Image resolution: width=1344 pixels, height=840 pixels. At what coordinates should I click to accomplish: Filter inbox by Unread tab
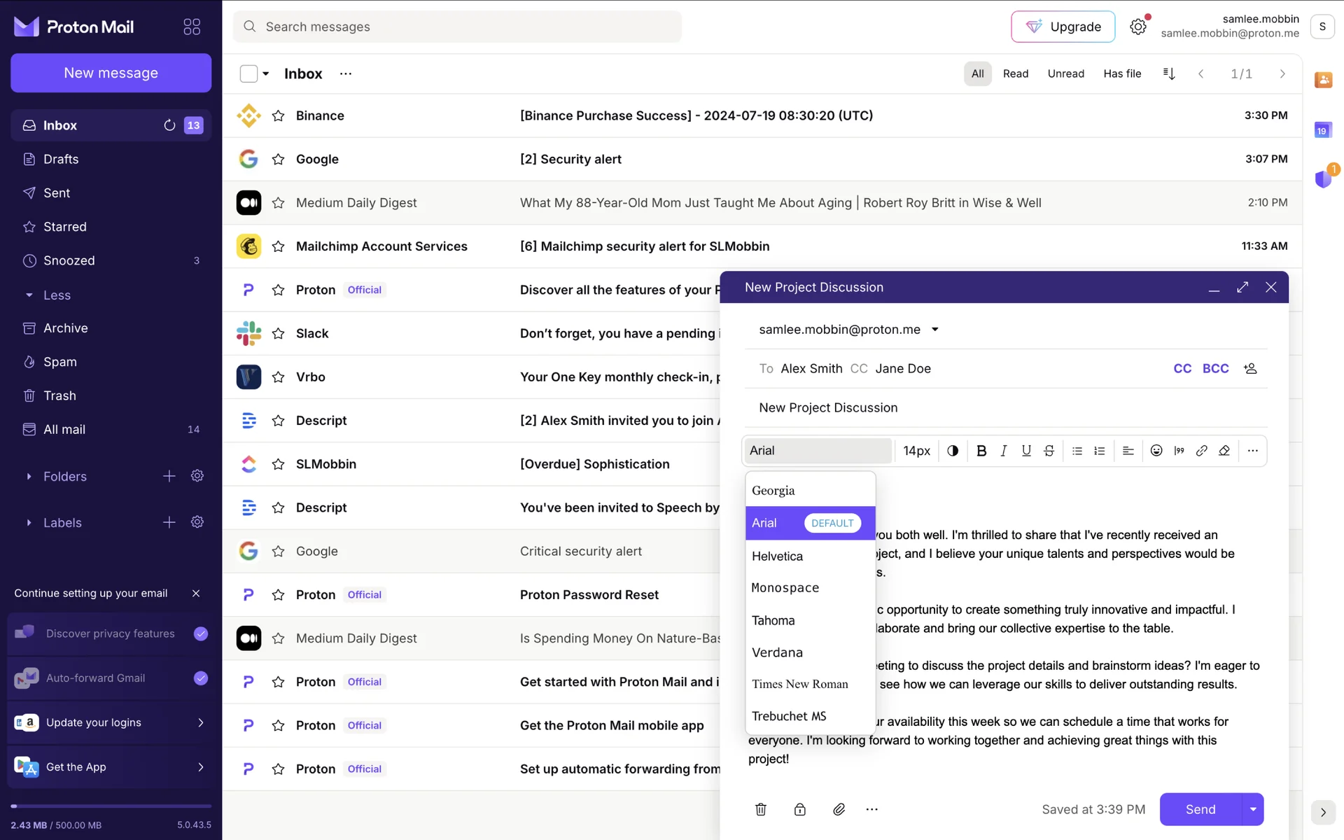[x=1065, y=73]
